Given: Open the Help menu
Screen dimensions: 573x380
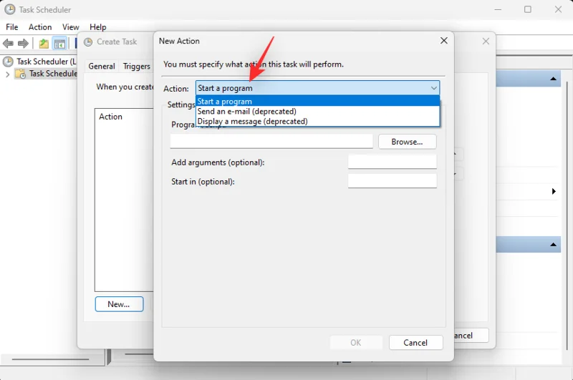Looking at the screenshot, I should [98, 27].
